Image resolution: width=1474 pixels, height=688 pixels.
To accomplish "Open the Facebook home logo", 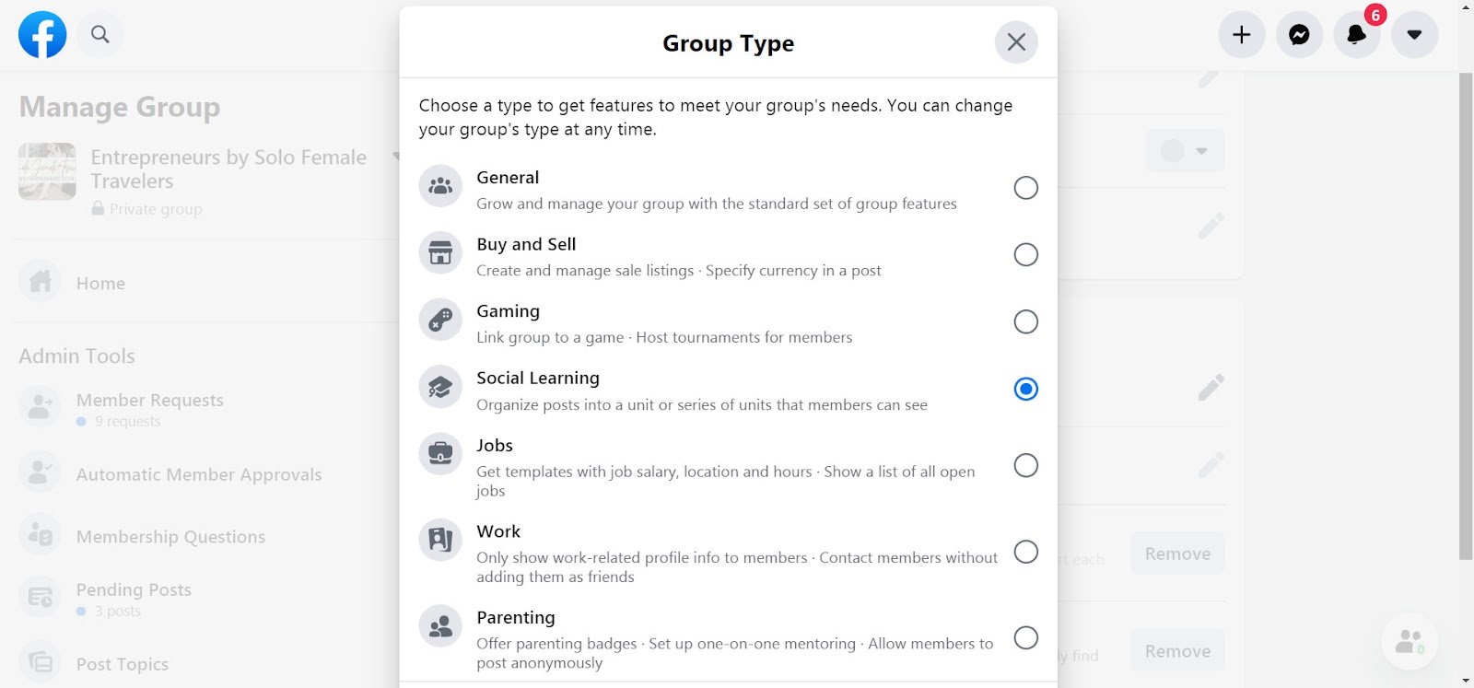I will pos(42,35).
